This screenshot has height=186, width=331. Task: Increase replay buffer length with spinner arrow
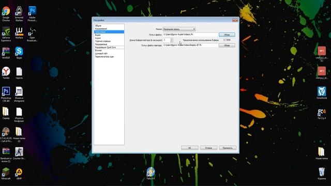pos(172,39)
